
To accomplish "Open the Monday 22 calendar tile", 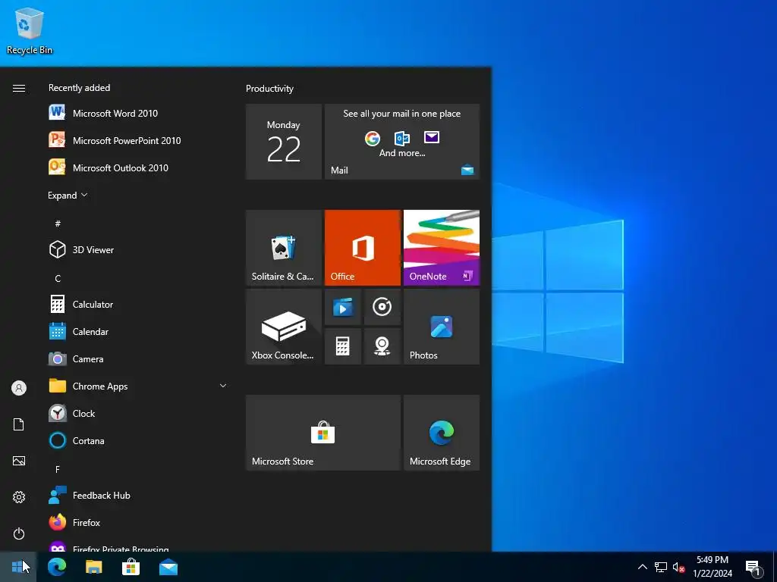I will [284, 142].
